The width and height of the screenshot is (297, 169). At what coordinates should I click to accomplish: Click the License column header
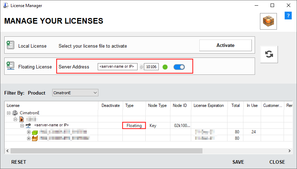51,105
